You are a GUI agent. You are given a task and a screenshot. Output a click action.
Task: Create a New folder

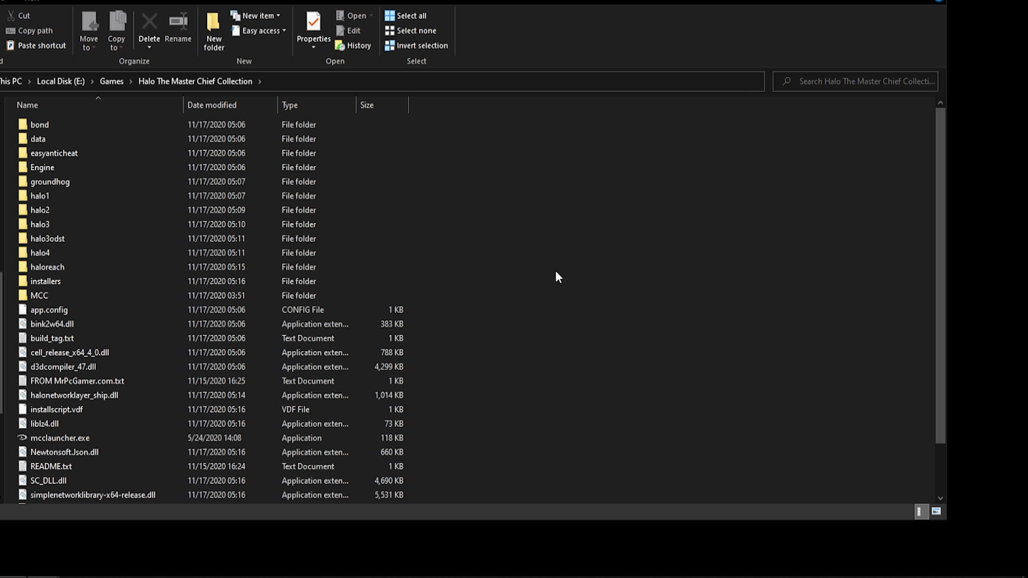[x=214, y=31]
